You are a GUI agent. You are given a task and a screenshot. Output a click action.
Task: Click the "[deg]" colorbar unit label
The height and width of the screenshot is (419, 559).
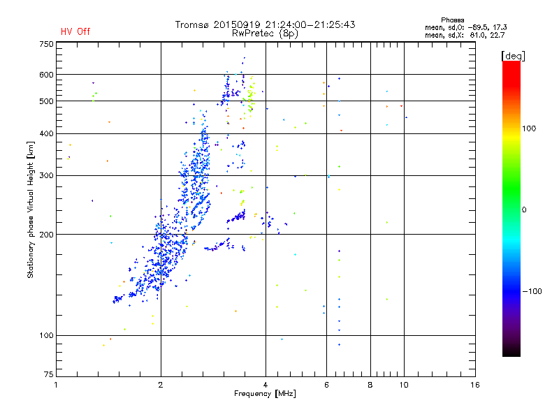[x=513, y=56]
